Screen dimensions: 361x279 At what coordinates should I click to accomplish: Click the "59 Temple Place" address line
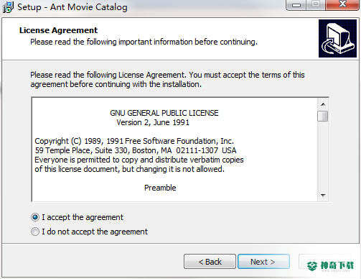[x=136, y=150]
